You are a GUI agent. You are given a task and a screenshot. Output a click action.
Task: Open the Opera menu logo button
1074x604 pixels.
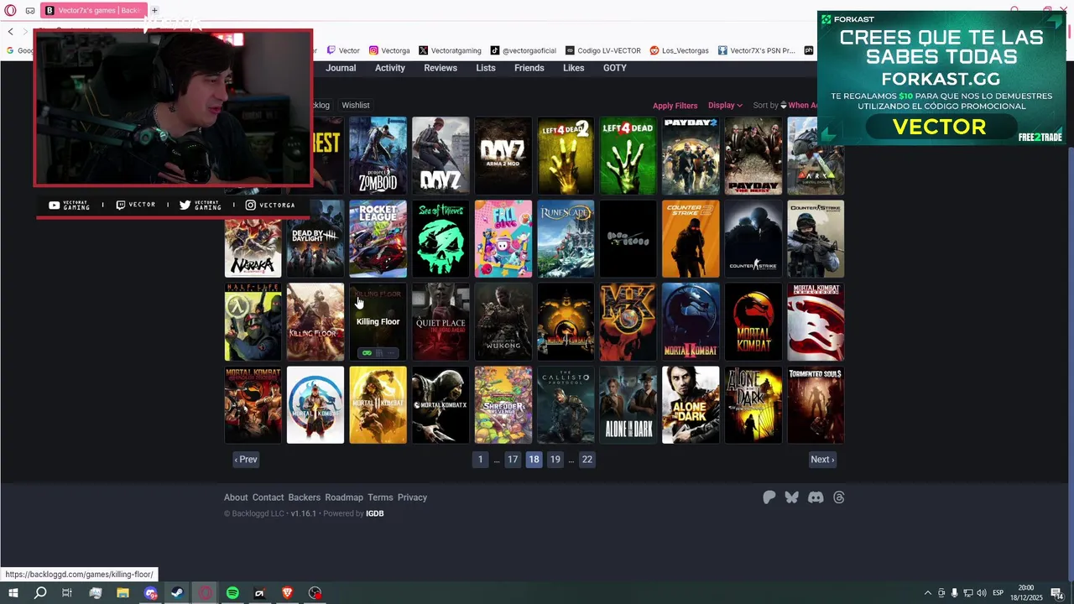tap(10, 10)
